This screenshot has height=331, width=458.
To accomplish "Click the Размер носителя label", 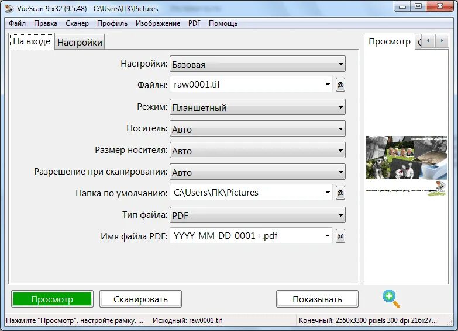I will click(131, 150).
